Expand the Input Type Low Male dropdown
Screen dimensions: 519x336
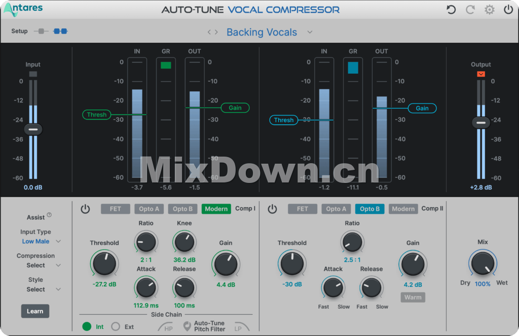[58, 242]
